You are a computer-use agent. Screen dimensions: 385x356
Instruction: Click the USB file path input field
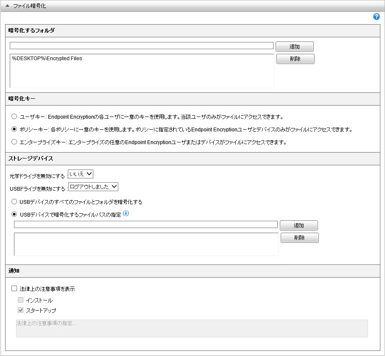coord(145,225)
